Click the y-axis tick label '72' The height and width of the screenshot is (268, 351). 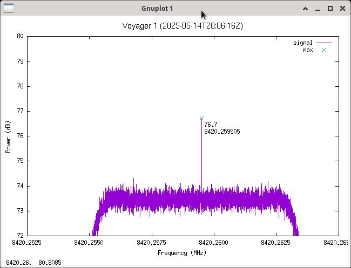(x=20, y=235)
